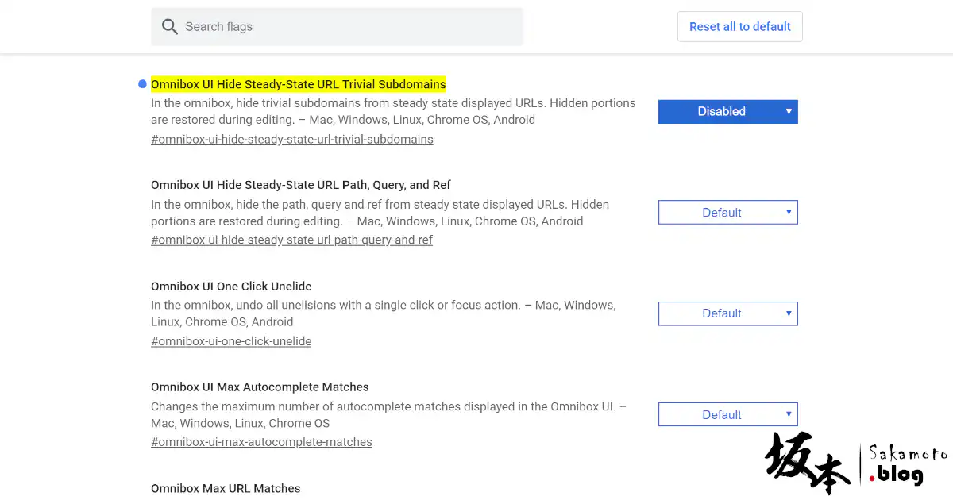This screenshot has width=953, height=500.
Task: Follow the #omnibox-ui-hide-steady-state-url-path-query-and-ref link
Action: pyautogui.click(x=291, y=240)
